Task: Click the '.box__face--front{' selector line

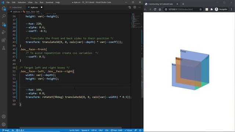Action: (33, 49)
